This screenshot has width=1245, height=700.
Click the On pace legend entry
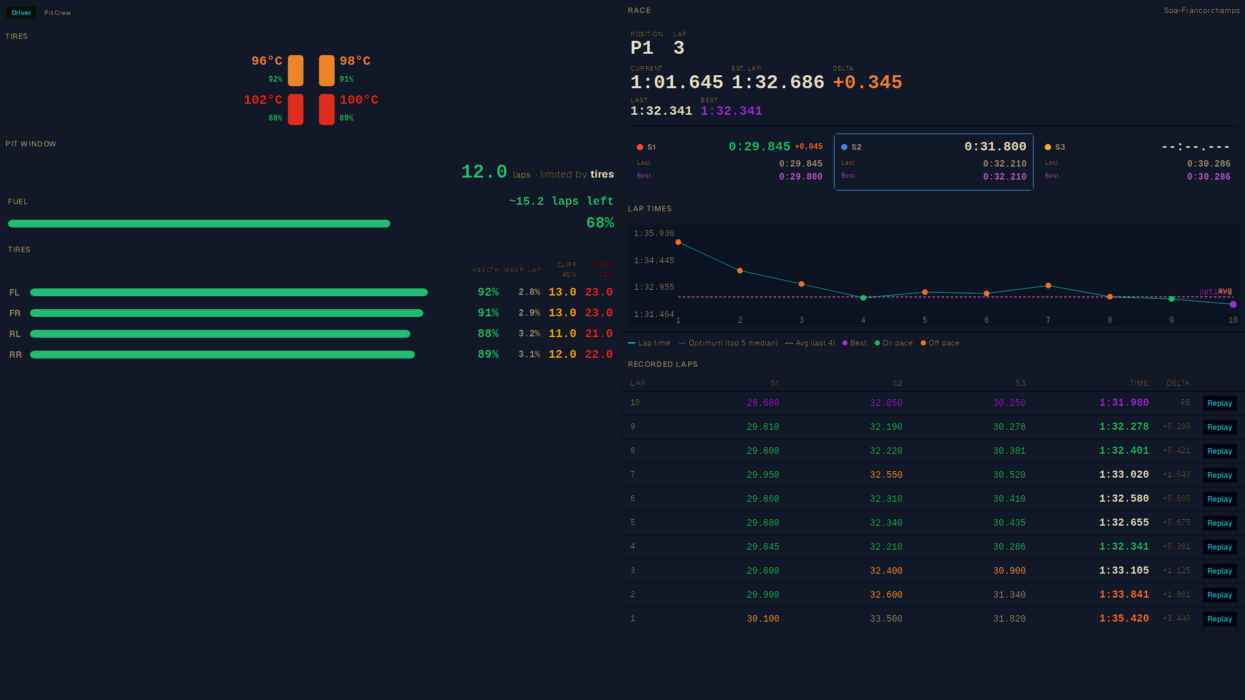tap(894, 344)
